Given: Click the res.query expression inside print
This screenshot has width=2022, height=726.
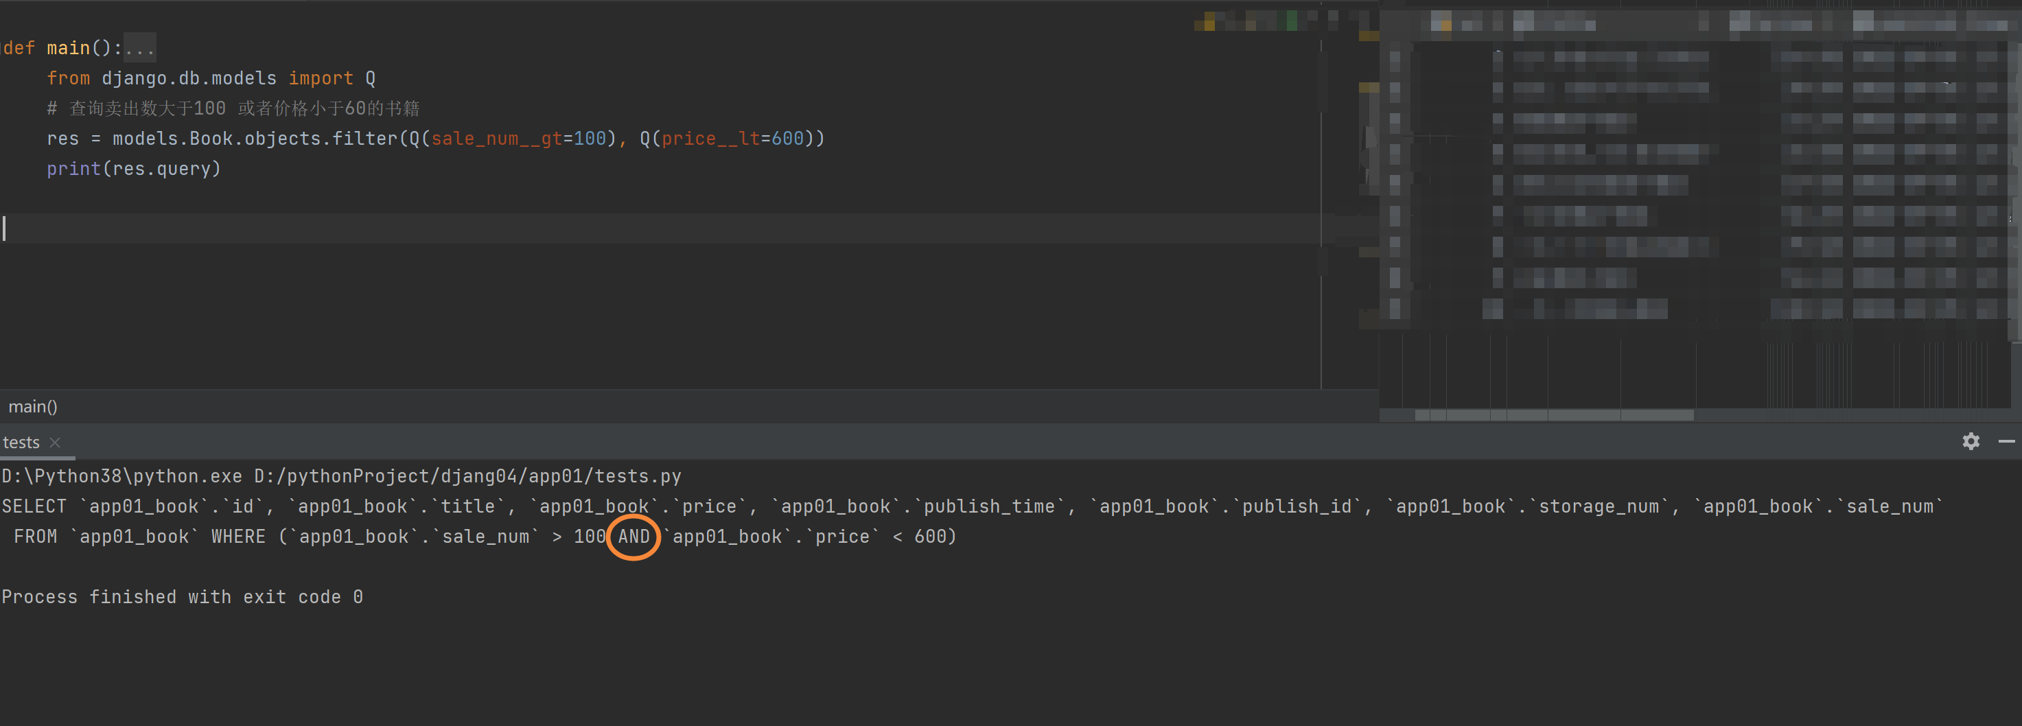Looking at the screenshot, I should 162,169.
